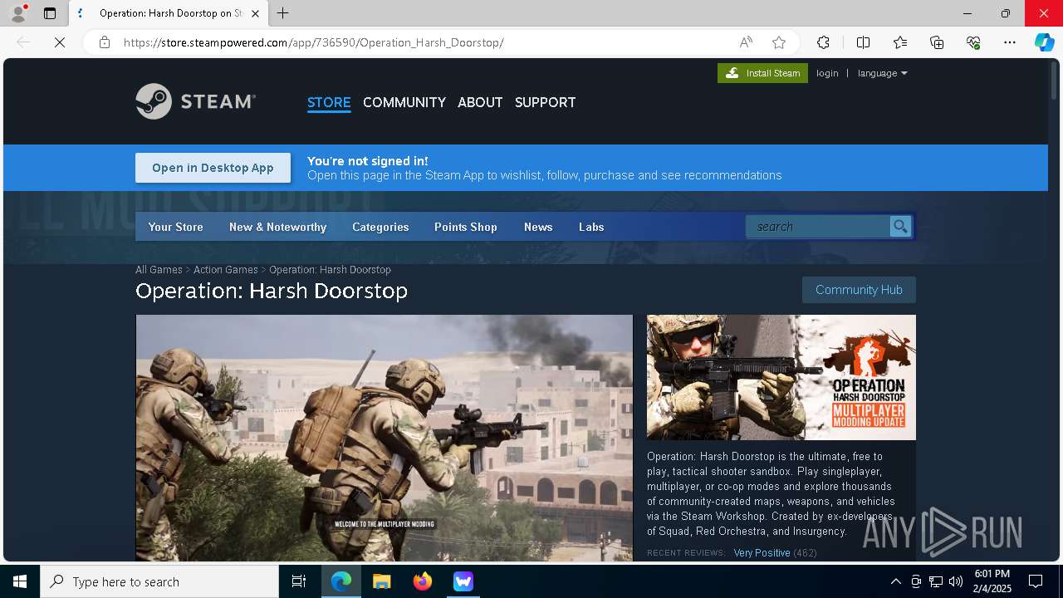Toggle split screen view
The height and width of the screenshot is (598, 1063).
(x=863, y=42)
